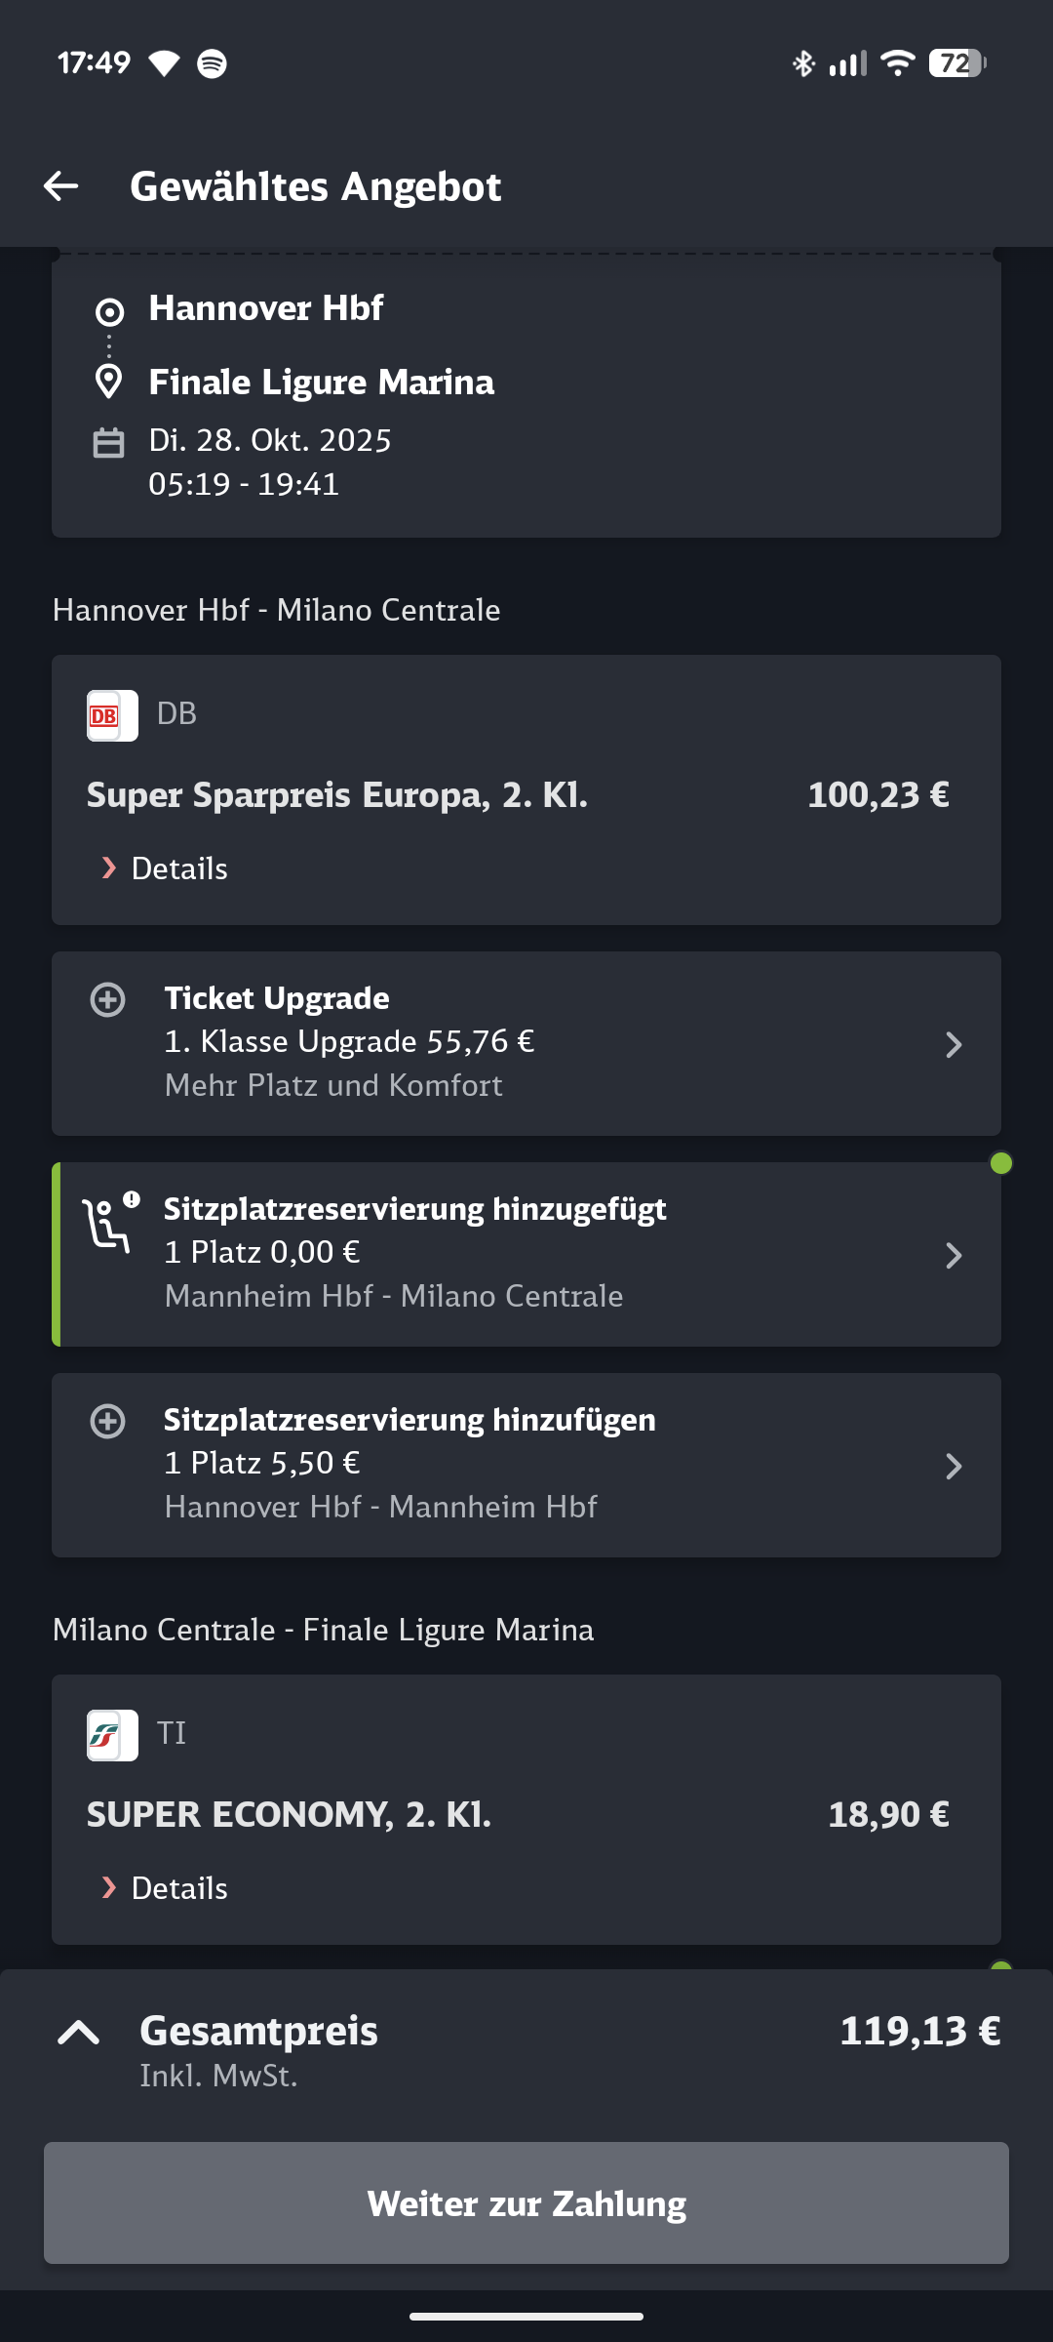This screenshot has width=1053, height=2342.
Task: Tap the Finale Ligure Marina station name
Action: click(322, 383)
